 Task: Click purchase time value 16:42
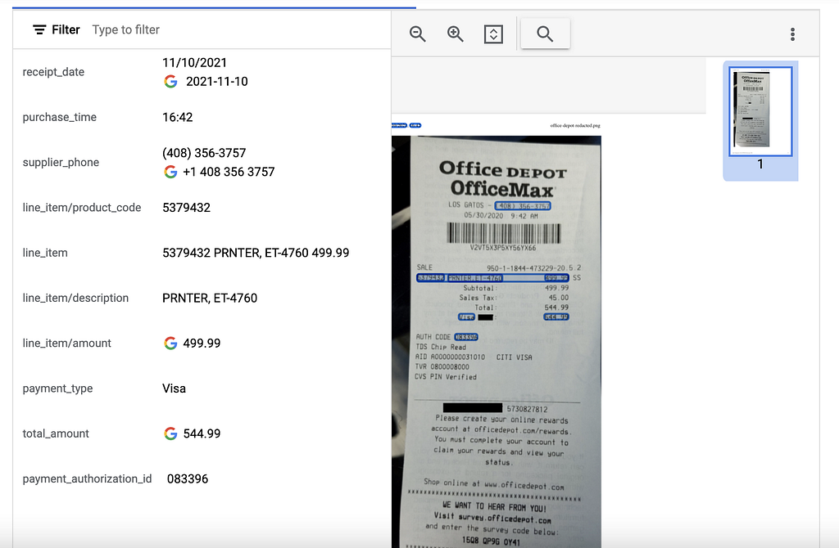coord(178,117)
